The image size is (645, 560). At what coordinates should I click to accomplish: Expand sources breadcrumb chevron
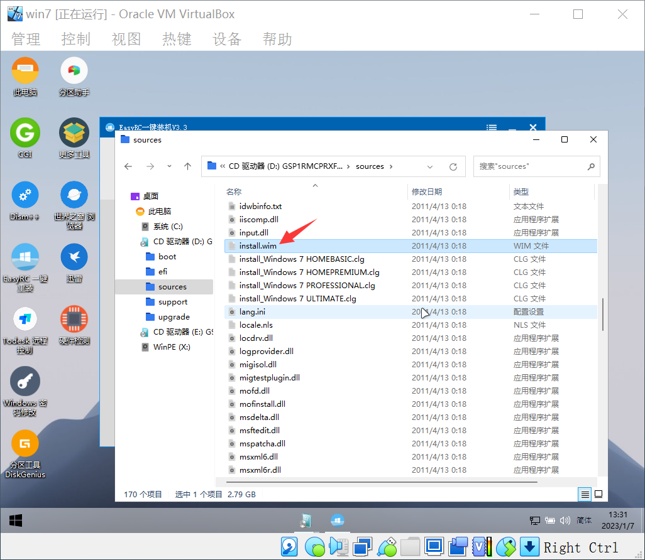[x=391, y=166]
